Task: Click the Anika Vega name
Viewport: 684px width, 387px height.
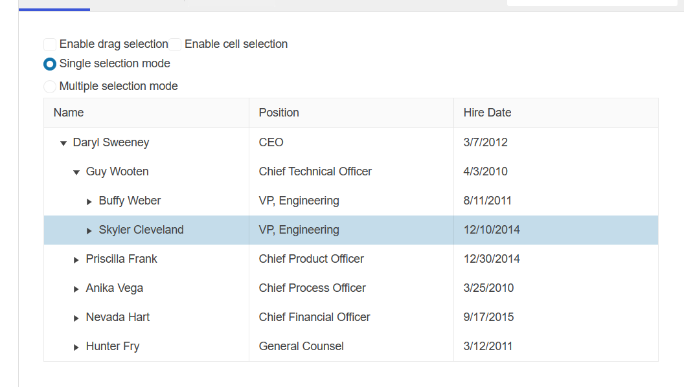Action: (115, 288)
